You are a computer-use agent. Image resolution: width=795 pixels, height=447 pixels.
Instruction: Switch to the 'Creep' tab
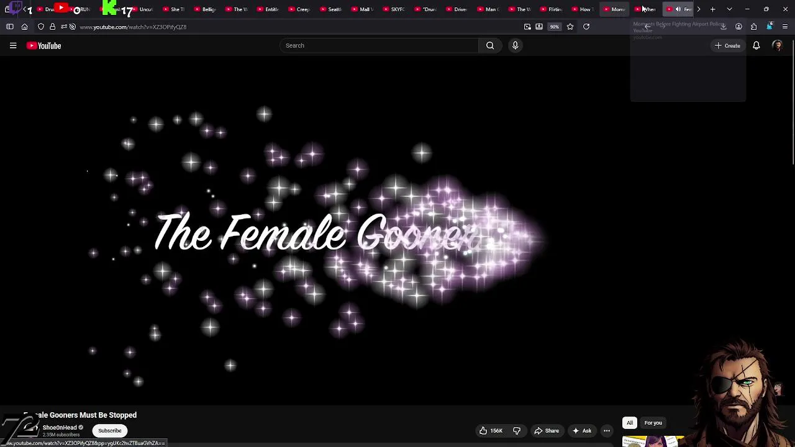click(x=301, y=9)
